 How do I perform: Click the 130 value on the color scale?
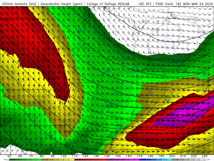[x=96, y=156]
